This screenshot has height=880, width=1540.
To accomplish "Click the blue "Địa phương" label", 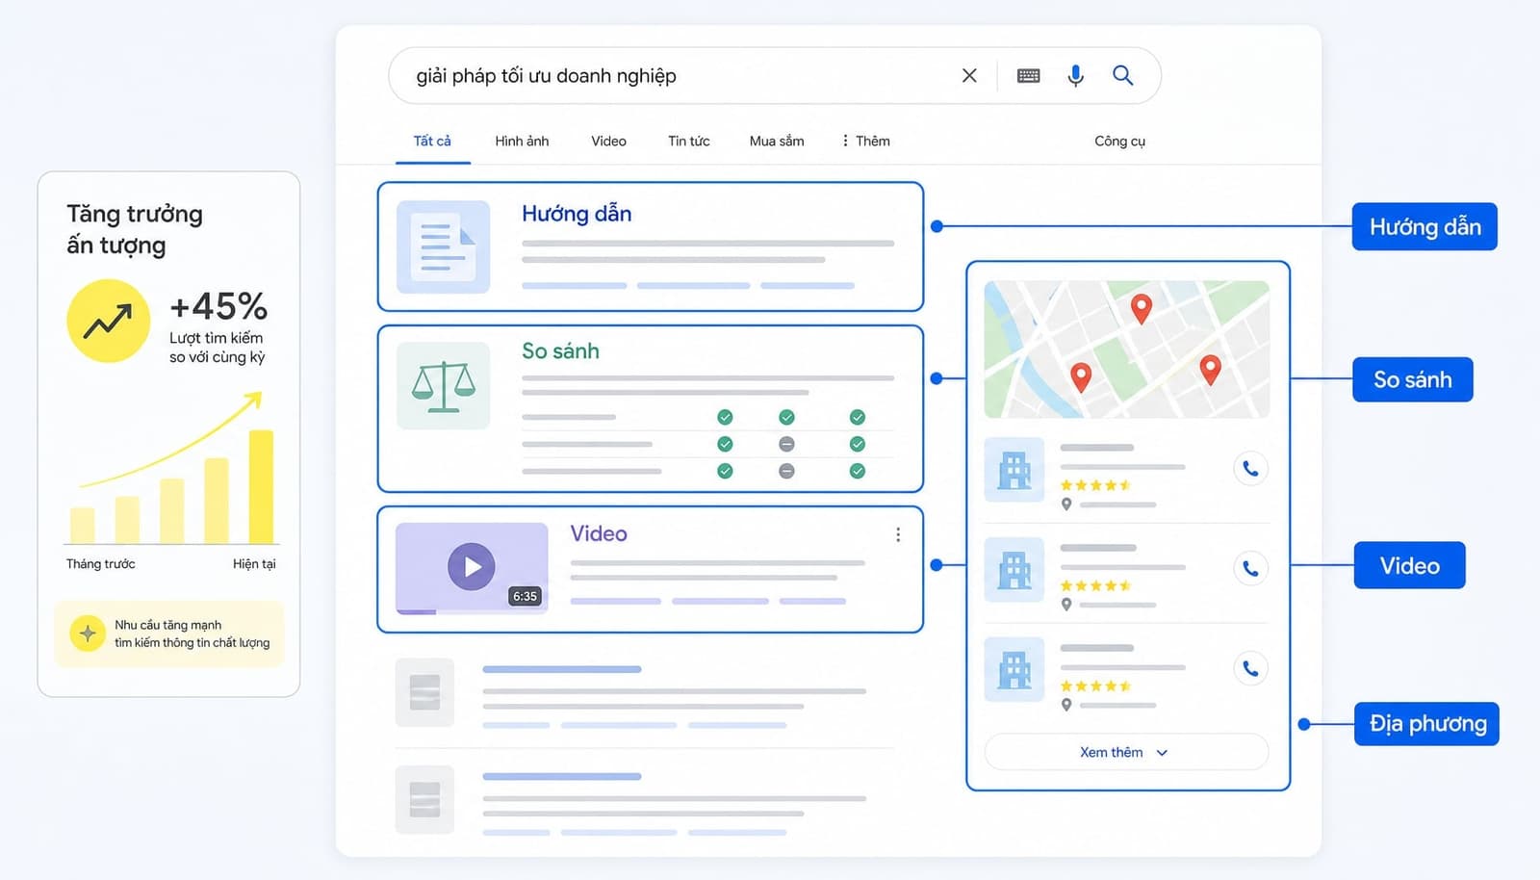I will pos(1427,724).
